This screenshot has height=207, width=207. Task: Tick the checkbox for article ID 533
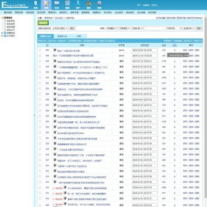pos(40,72)
